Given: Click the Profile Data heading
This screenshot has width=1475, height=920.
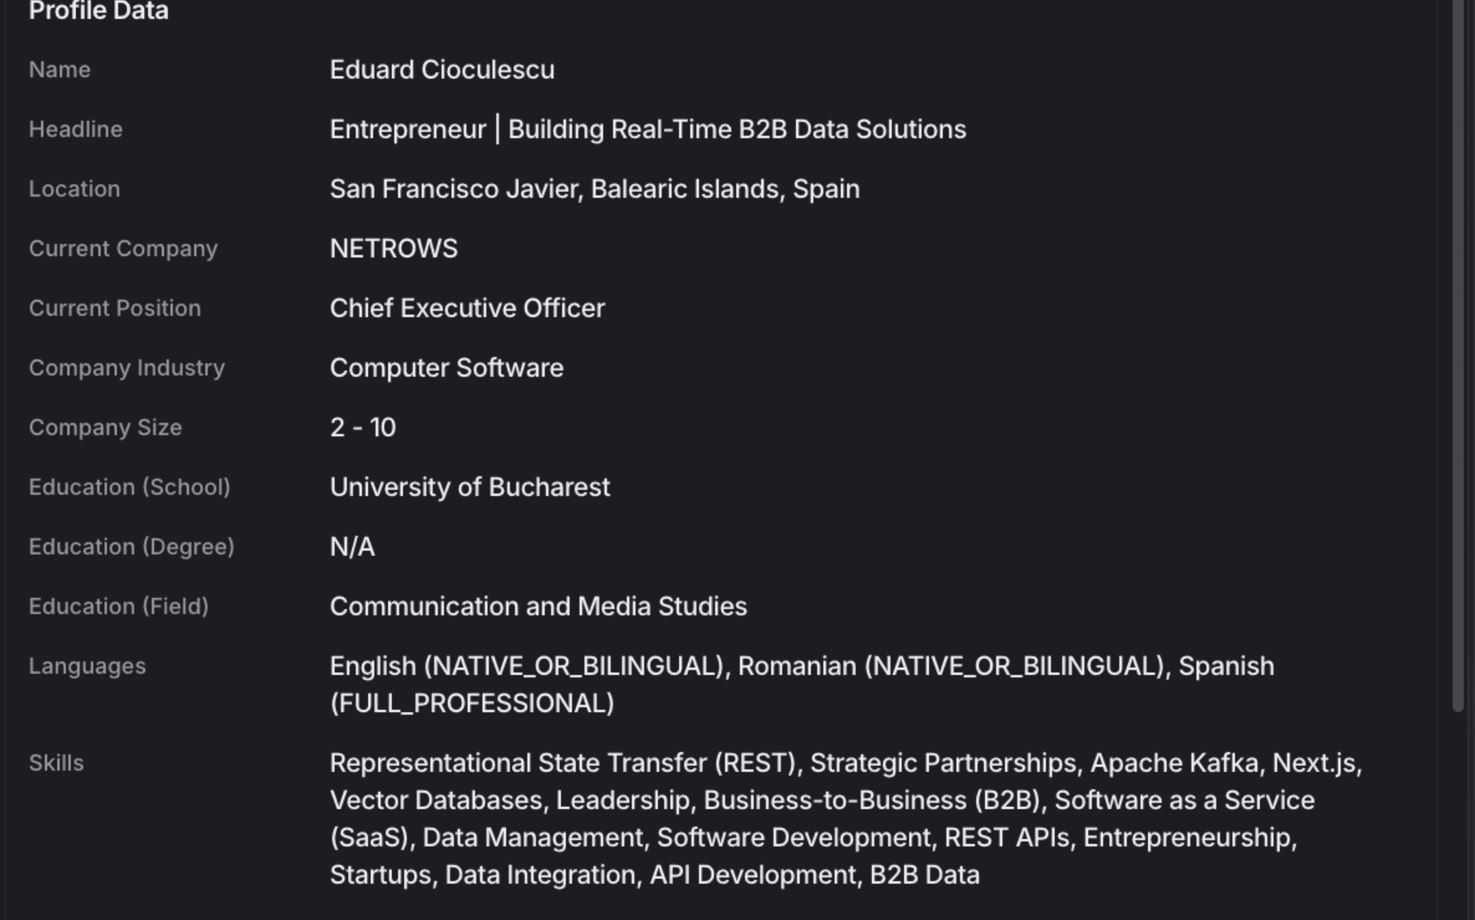Looking at the screenshot, I should pos(99,11).
